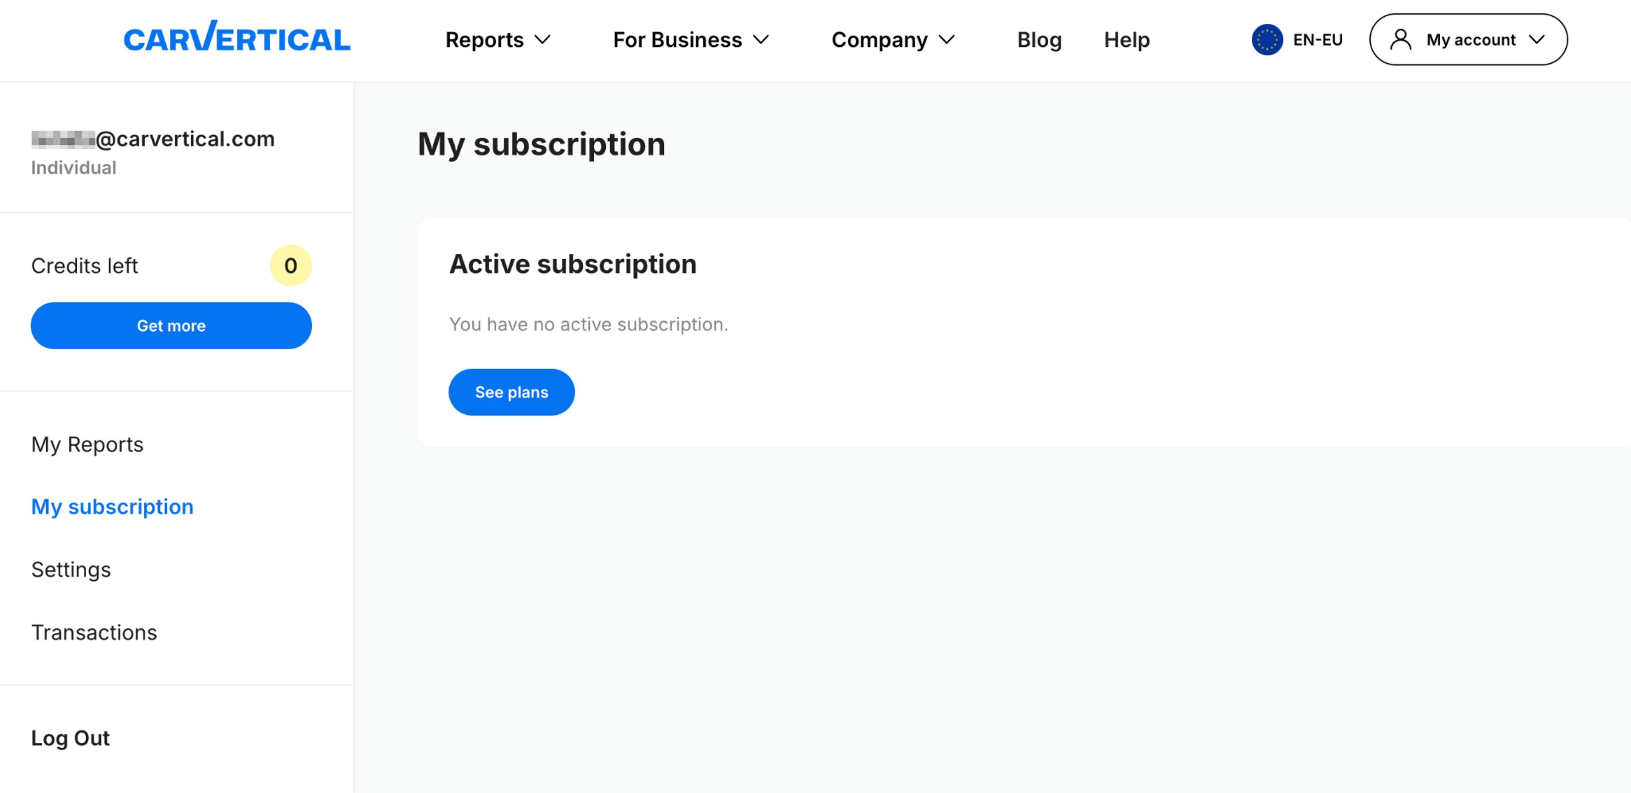Click the user profile icon in My account
The image size is (1631, 793).
1400,40
